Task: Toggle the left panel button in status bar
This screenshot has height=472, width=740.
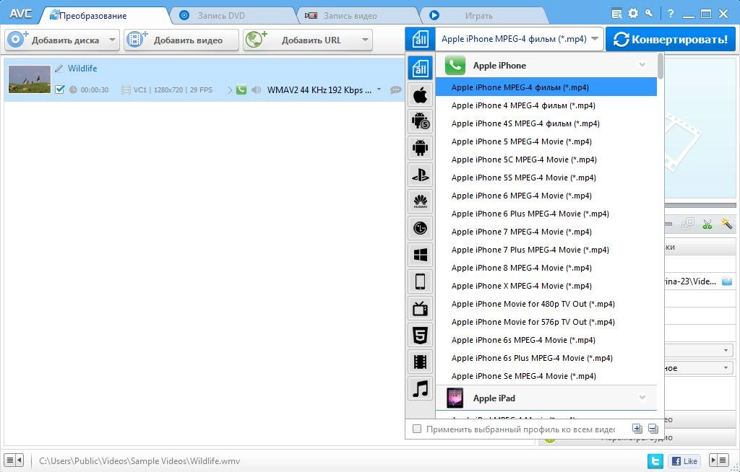Action: point(14,460)
